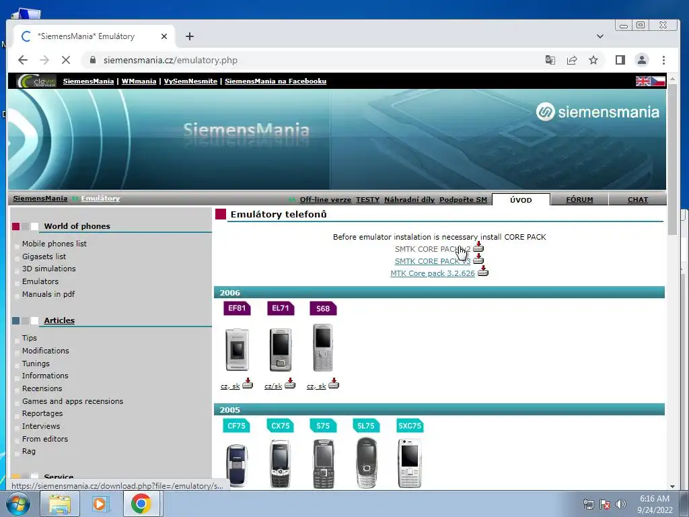
Task: Open SiemensMania na Facebooku link
Action: pyautogui.click(x=275, y=81)
